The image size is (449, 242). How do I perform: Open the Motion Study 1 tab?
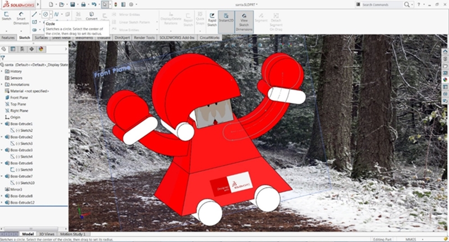[x=72, y=234]
